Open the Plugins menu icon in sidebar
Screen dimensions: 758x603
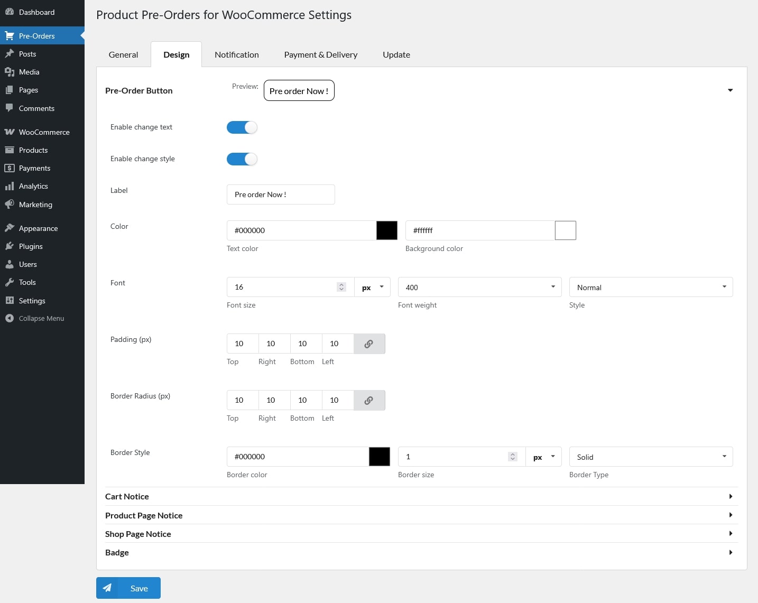click(10, 246)
